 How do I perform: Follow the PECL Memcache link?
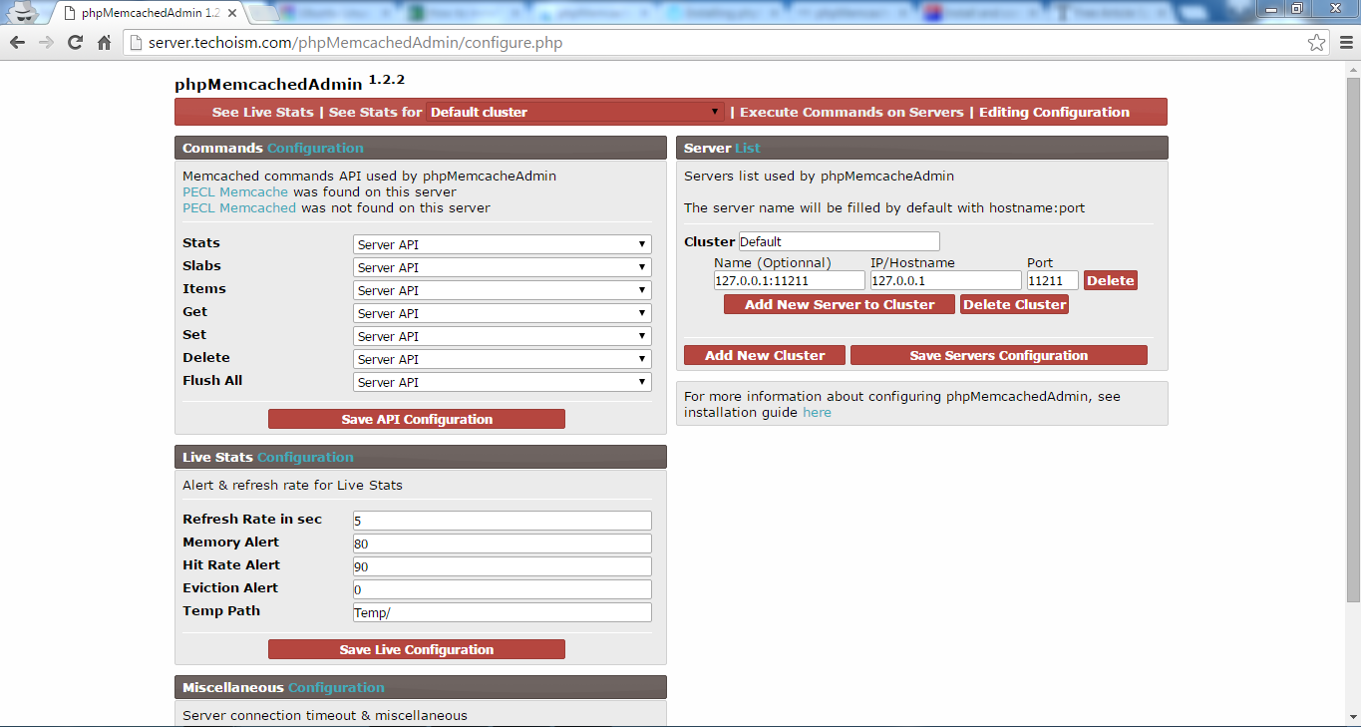235,191
